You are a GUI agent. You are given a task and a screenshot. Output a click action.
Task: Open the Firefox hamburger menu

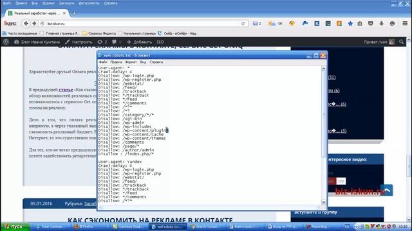(x=405, y=23)
